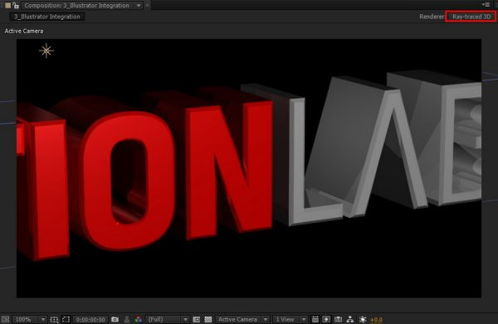This screenshot has height=324, width=498.
Task: Click the Show Snapshot icon
Action: pos(126,319)
